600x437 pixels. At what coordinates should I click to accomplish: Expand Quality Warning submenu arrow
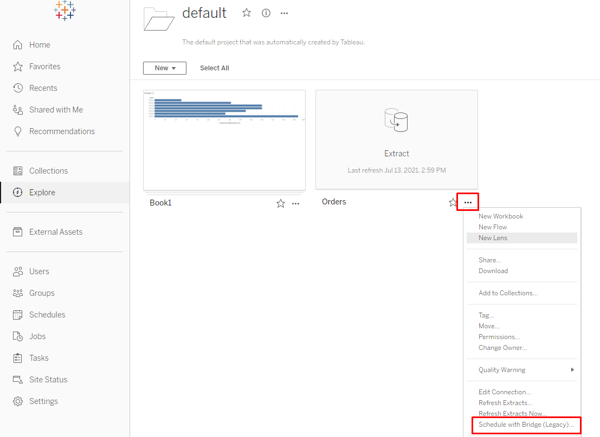coord(572,370)
